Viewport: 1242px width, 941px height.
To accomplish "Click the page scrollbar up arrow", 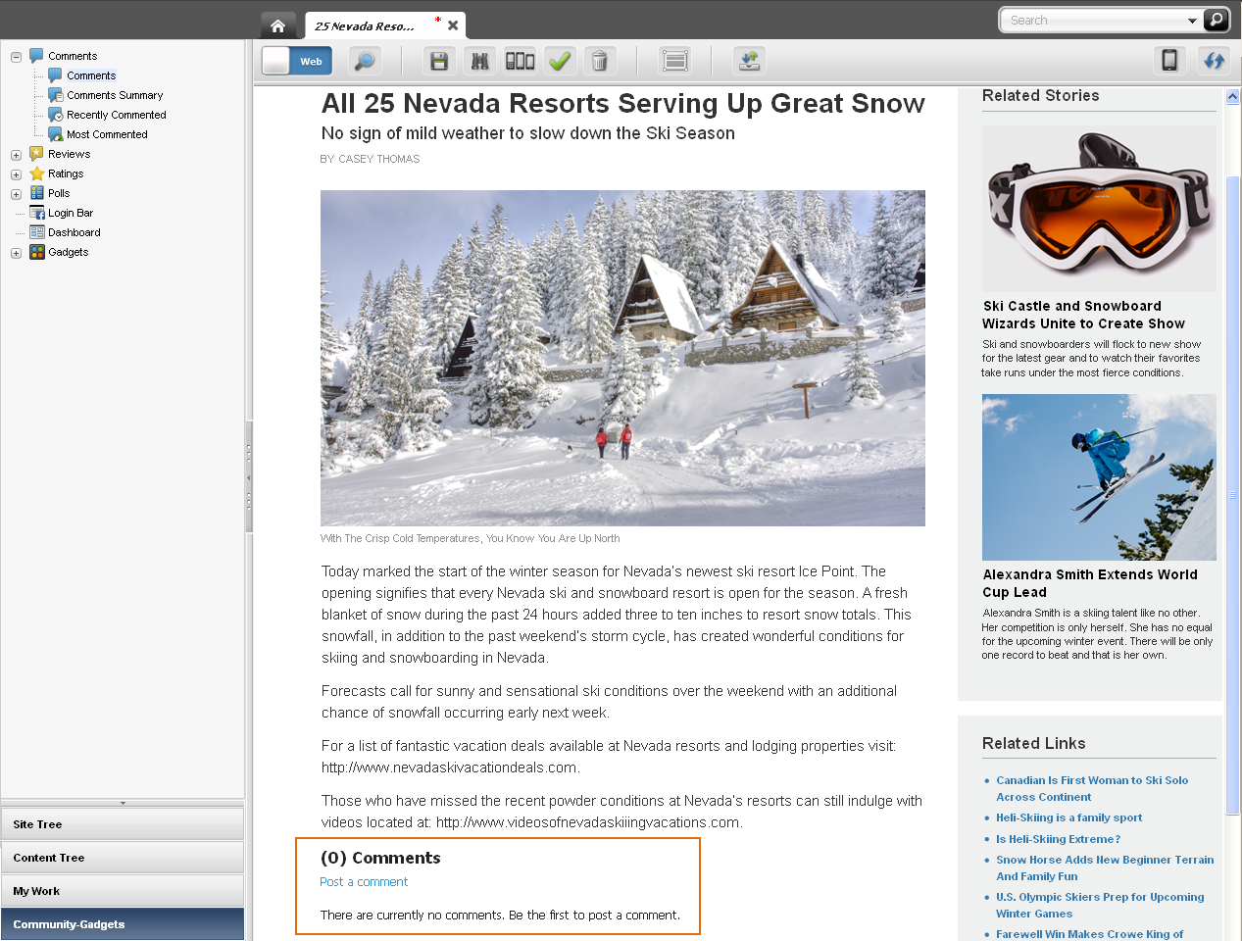I will click(1233, 97).
